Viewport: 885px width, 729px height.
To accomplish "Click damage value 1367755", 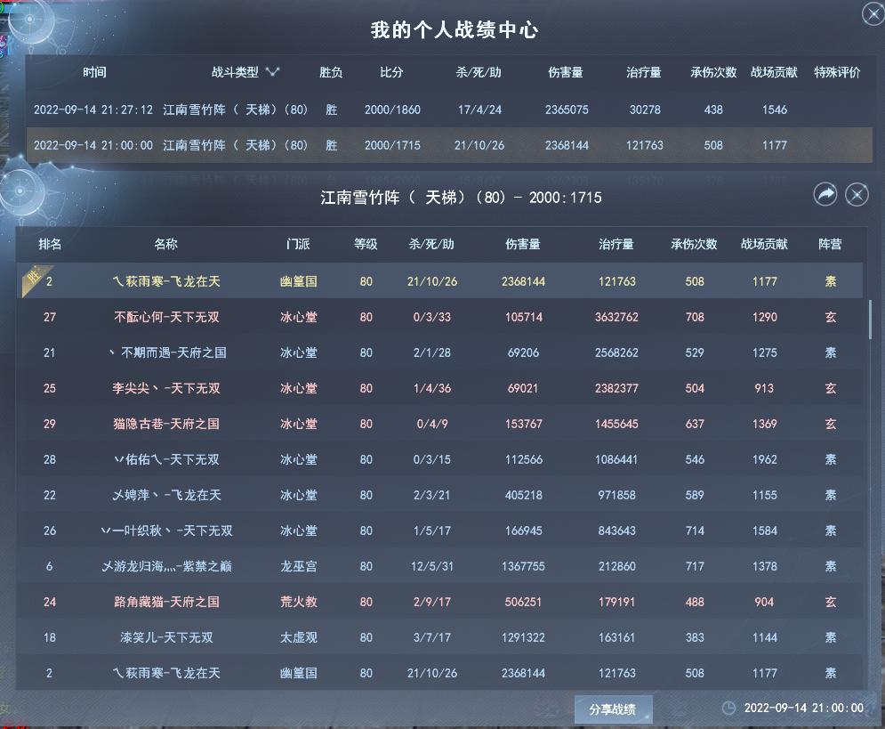I will pyautogui.click(x=523, y=566).
